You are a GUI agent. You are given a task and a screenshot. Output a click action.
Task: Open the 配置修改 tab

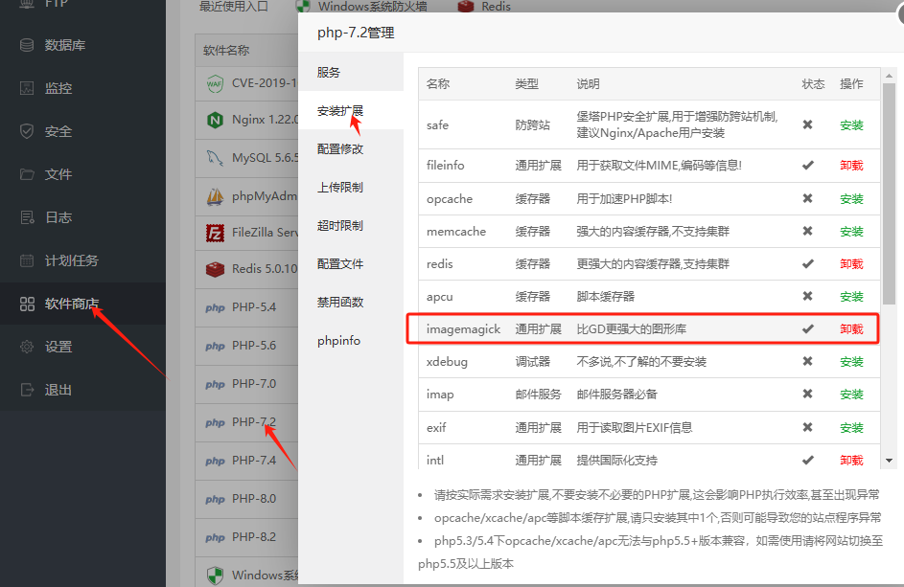tap(351, 148)
